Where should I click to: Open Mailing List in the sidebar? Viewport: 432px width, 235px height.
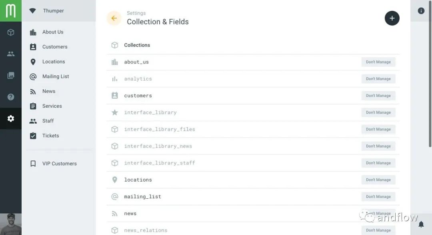[x=56, y=76]
